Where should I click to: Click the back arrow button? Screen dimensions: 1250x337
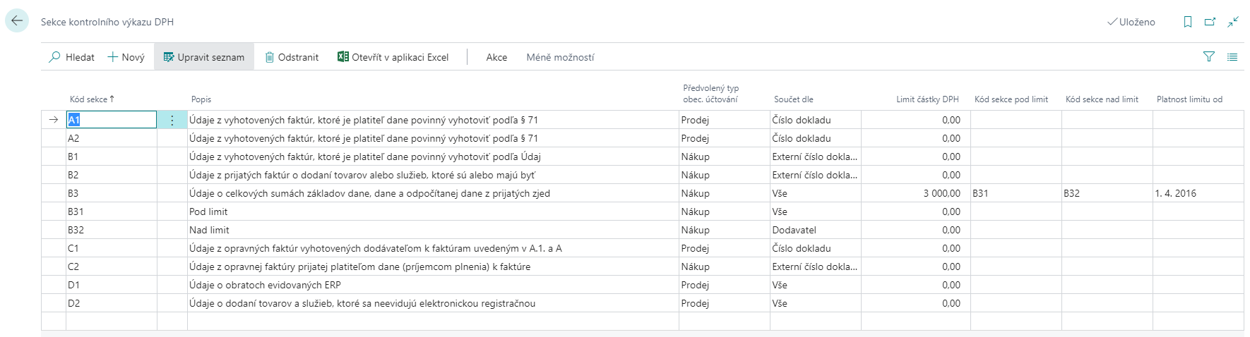click(x=17, y=21)
